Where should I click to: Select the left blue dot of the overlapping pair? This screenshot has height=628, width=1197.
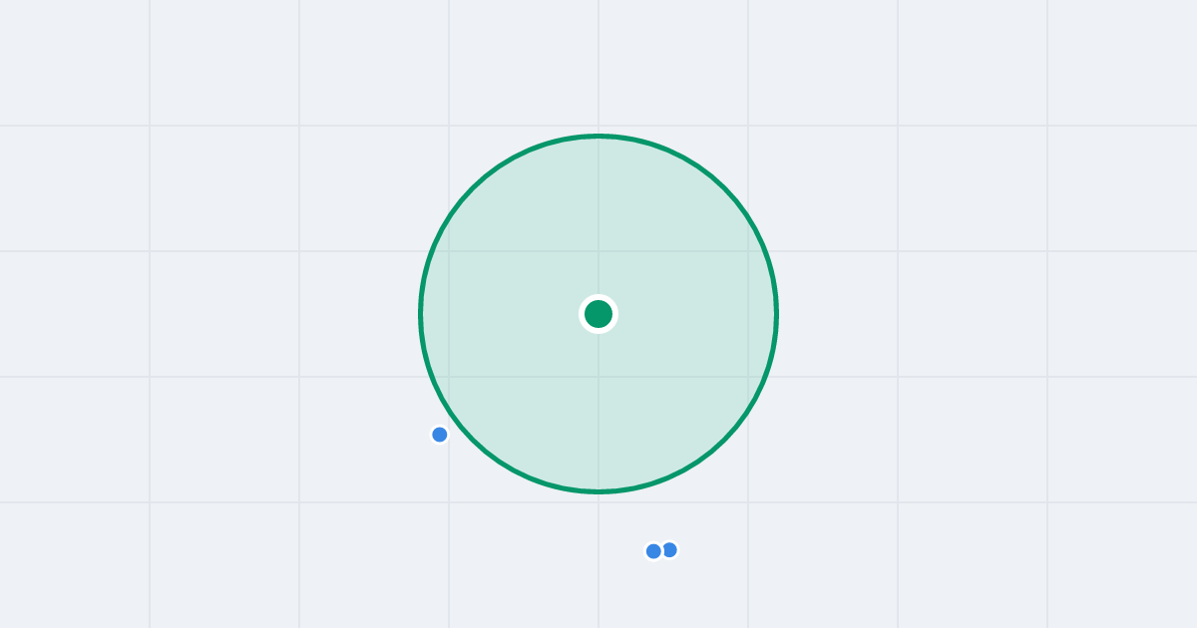point(653,551)
